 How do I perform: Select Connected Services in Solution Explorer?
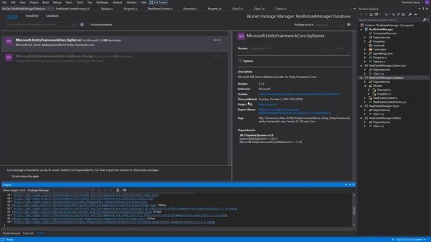[x=385, y=33]
